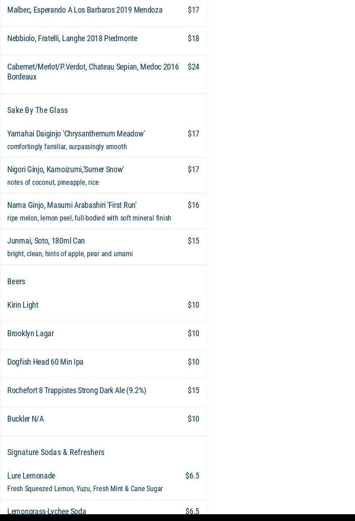Viewport: 355px width, 521px height.
Task: Click the Signature Sodas & Refreshers heading
Action: 56,452
